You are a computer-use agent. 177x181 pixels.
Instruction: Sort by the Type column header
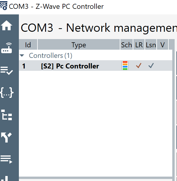79,45
